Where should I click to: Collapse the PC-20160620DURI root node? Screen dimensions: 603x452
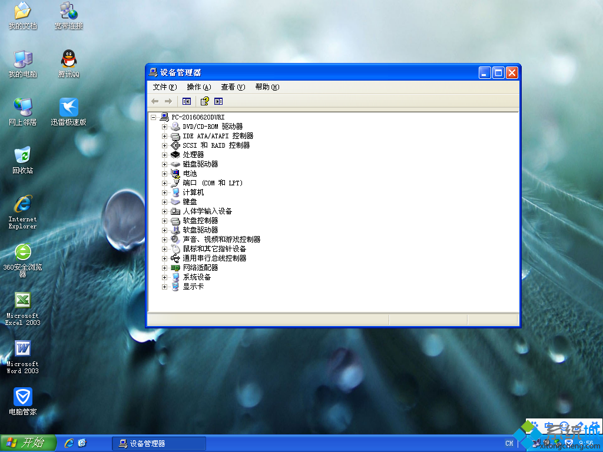coord(154,117)
